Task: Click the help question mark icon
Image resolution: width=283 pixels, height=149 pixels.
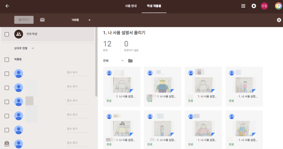Action: pos(278,6)
